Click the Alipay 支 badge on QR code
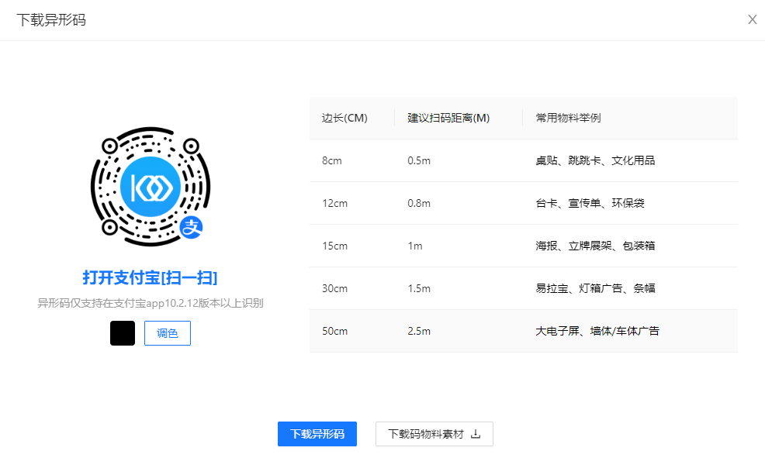Image resolution: width=765 pixels, height=475 pixels. click(191, 227)
